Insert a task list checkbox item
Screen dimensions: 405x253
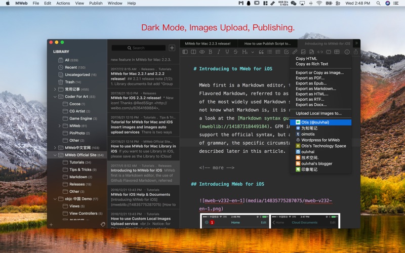pos(286,52)
